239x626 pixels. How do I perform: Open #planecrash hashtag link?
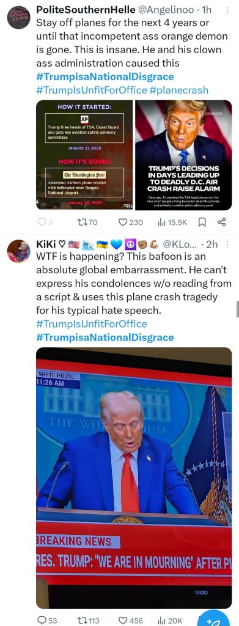(179, 90)
